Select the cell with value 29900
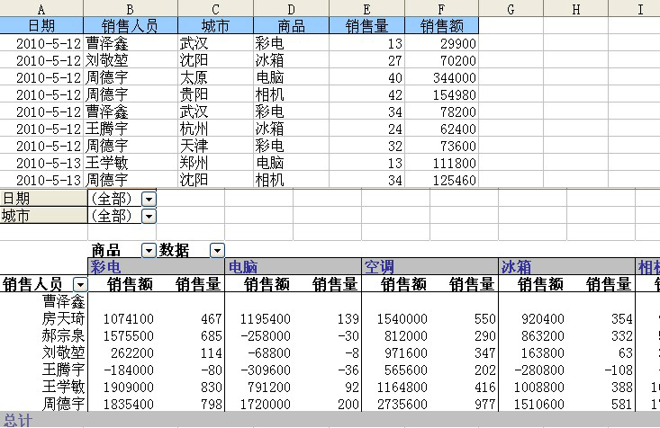660x428 pixels. click(x=441, y=43)
